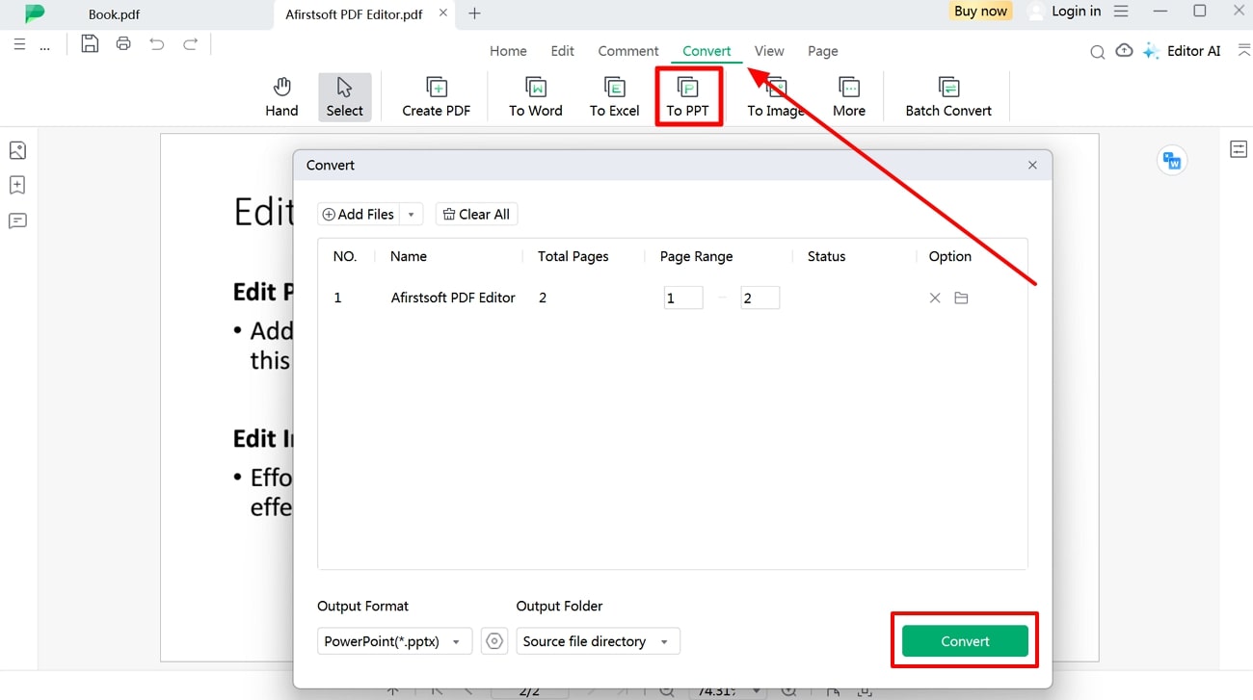Screen dimensions: 1253x700
Task: Launch the Editor AI assistant
Action: pyautogui.click(x=1183, y=51)
